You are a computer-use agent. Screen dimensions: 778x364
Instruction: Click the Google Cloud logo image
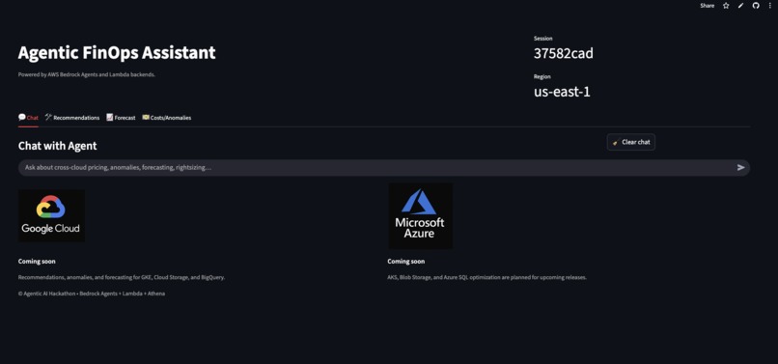pyautogui.click(x=51, y=215)
